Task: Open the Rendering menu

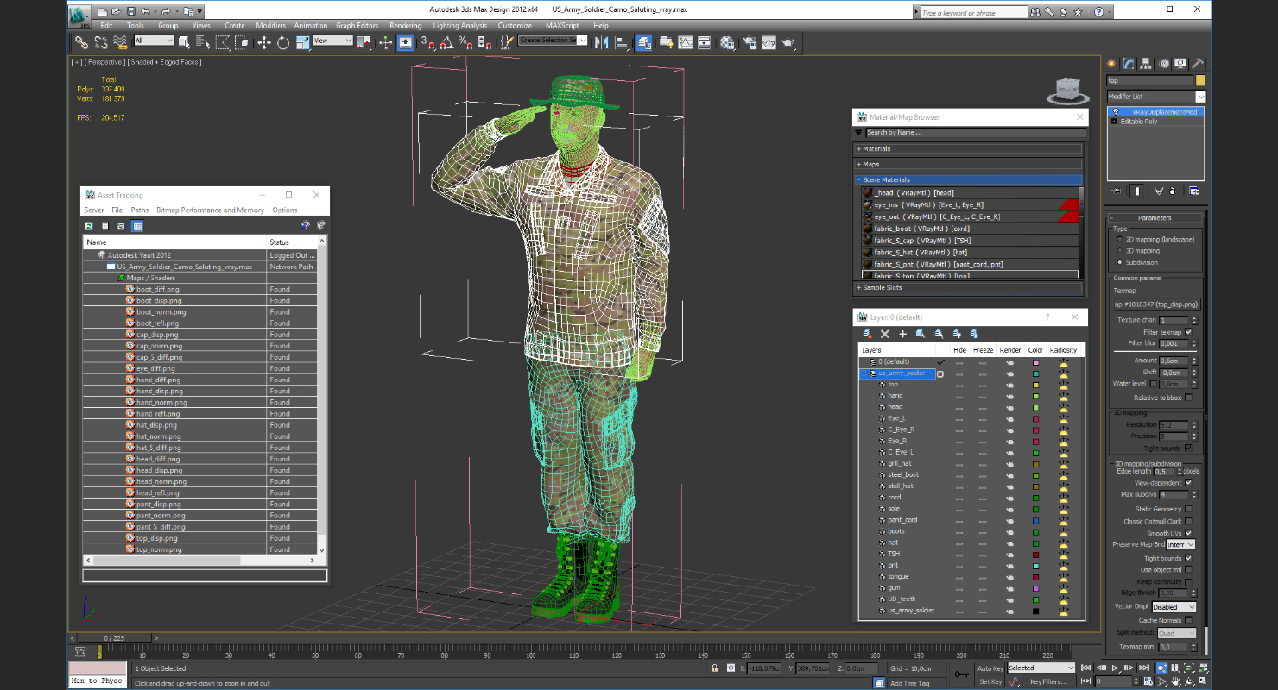Action: pyautogui.click(x=405, y=25)
